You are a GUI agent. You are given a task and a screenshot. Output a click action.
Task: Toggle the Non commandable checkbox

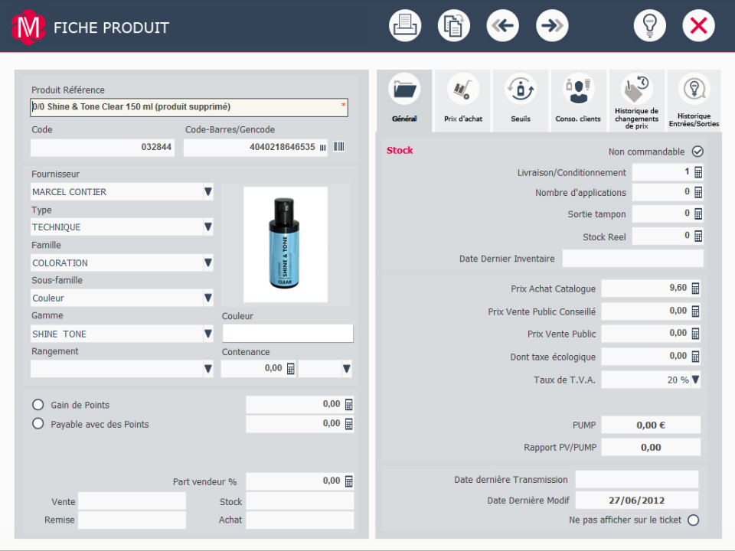pyautogui.click(x=697, y=152)
